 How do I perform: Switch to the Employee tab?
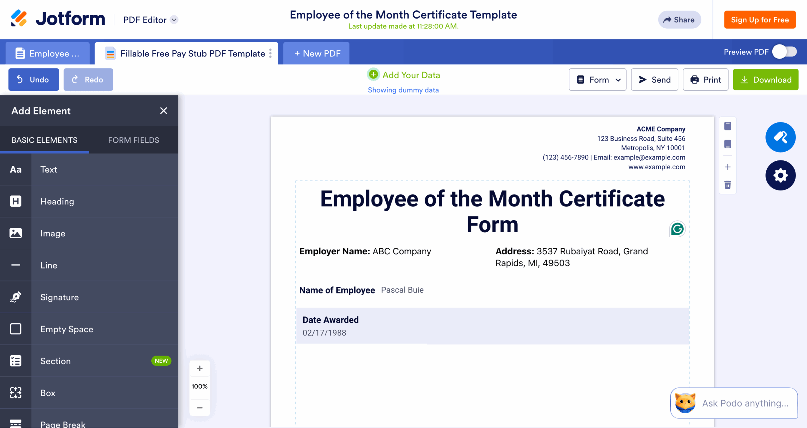(48, 53)
